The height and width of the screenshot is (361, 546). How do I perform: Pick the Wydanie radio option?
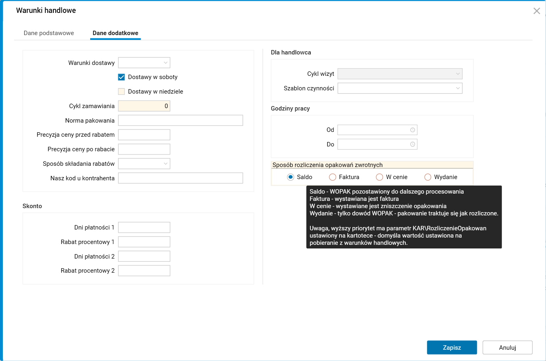[428, 177]
